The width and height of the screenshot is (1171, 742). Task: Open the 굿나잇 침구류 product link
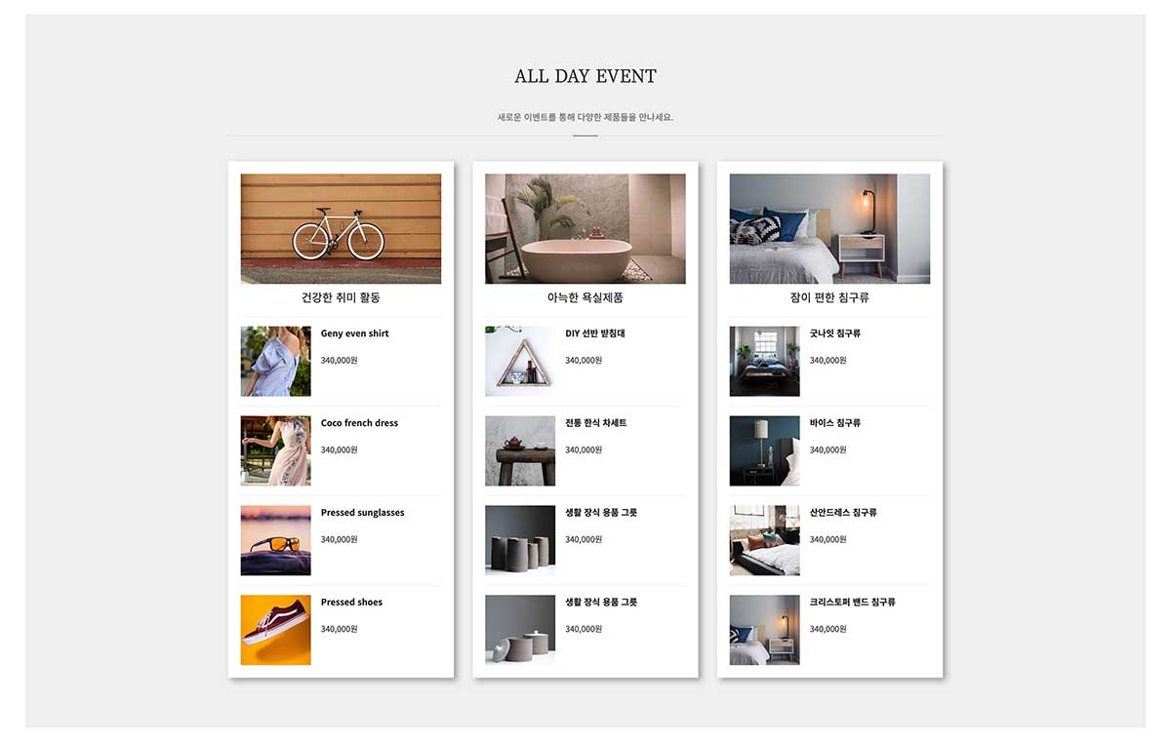coord(835,333)
